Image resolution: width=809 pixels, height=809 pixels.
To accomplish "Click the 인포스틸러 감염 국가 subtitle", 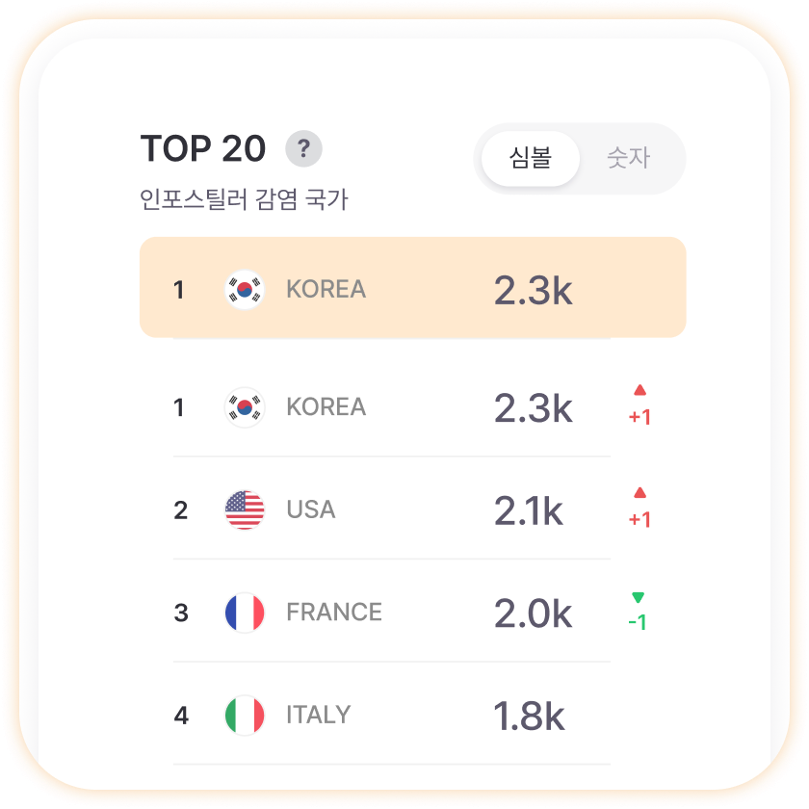I will click(244, 199).
